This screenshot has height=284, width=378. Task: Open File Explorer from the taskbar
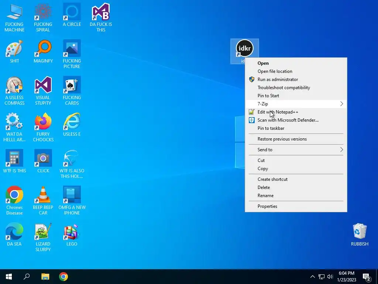click(x=45, y=277)
